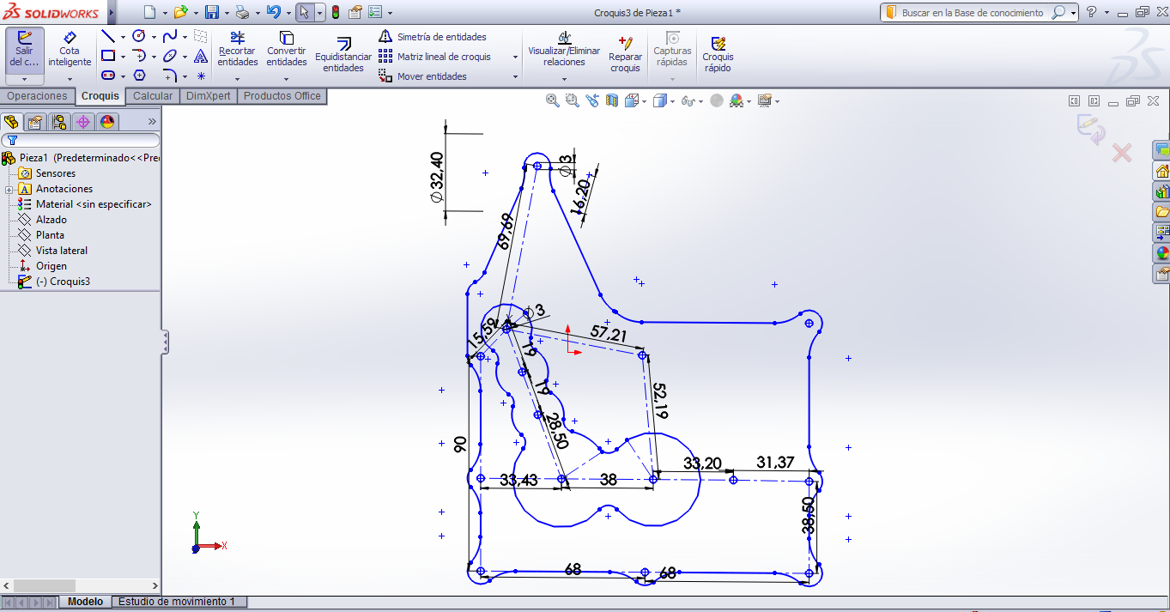Switch to the Productos Office tab
The width and height of the screenshot is (1170, 612).
(x=282, y=96)
